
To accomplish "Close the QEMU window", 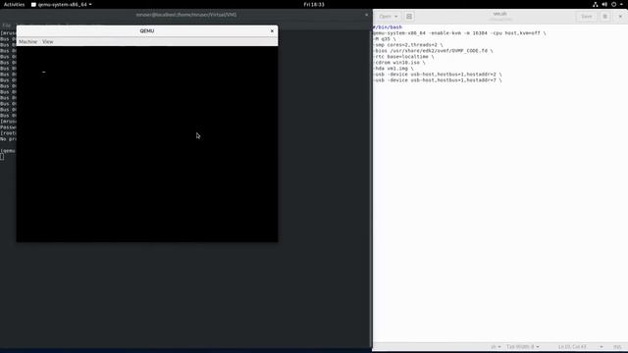I will coord(272,30).
